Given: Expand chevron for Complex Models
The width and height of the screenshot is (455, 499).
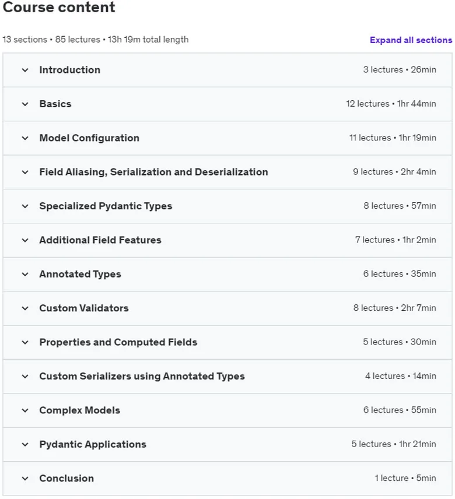Looking at the screenshot, I should [x=25, y=410].
